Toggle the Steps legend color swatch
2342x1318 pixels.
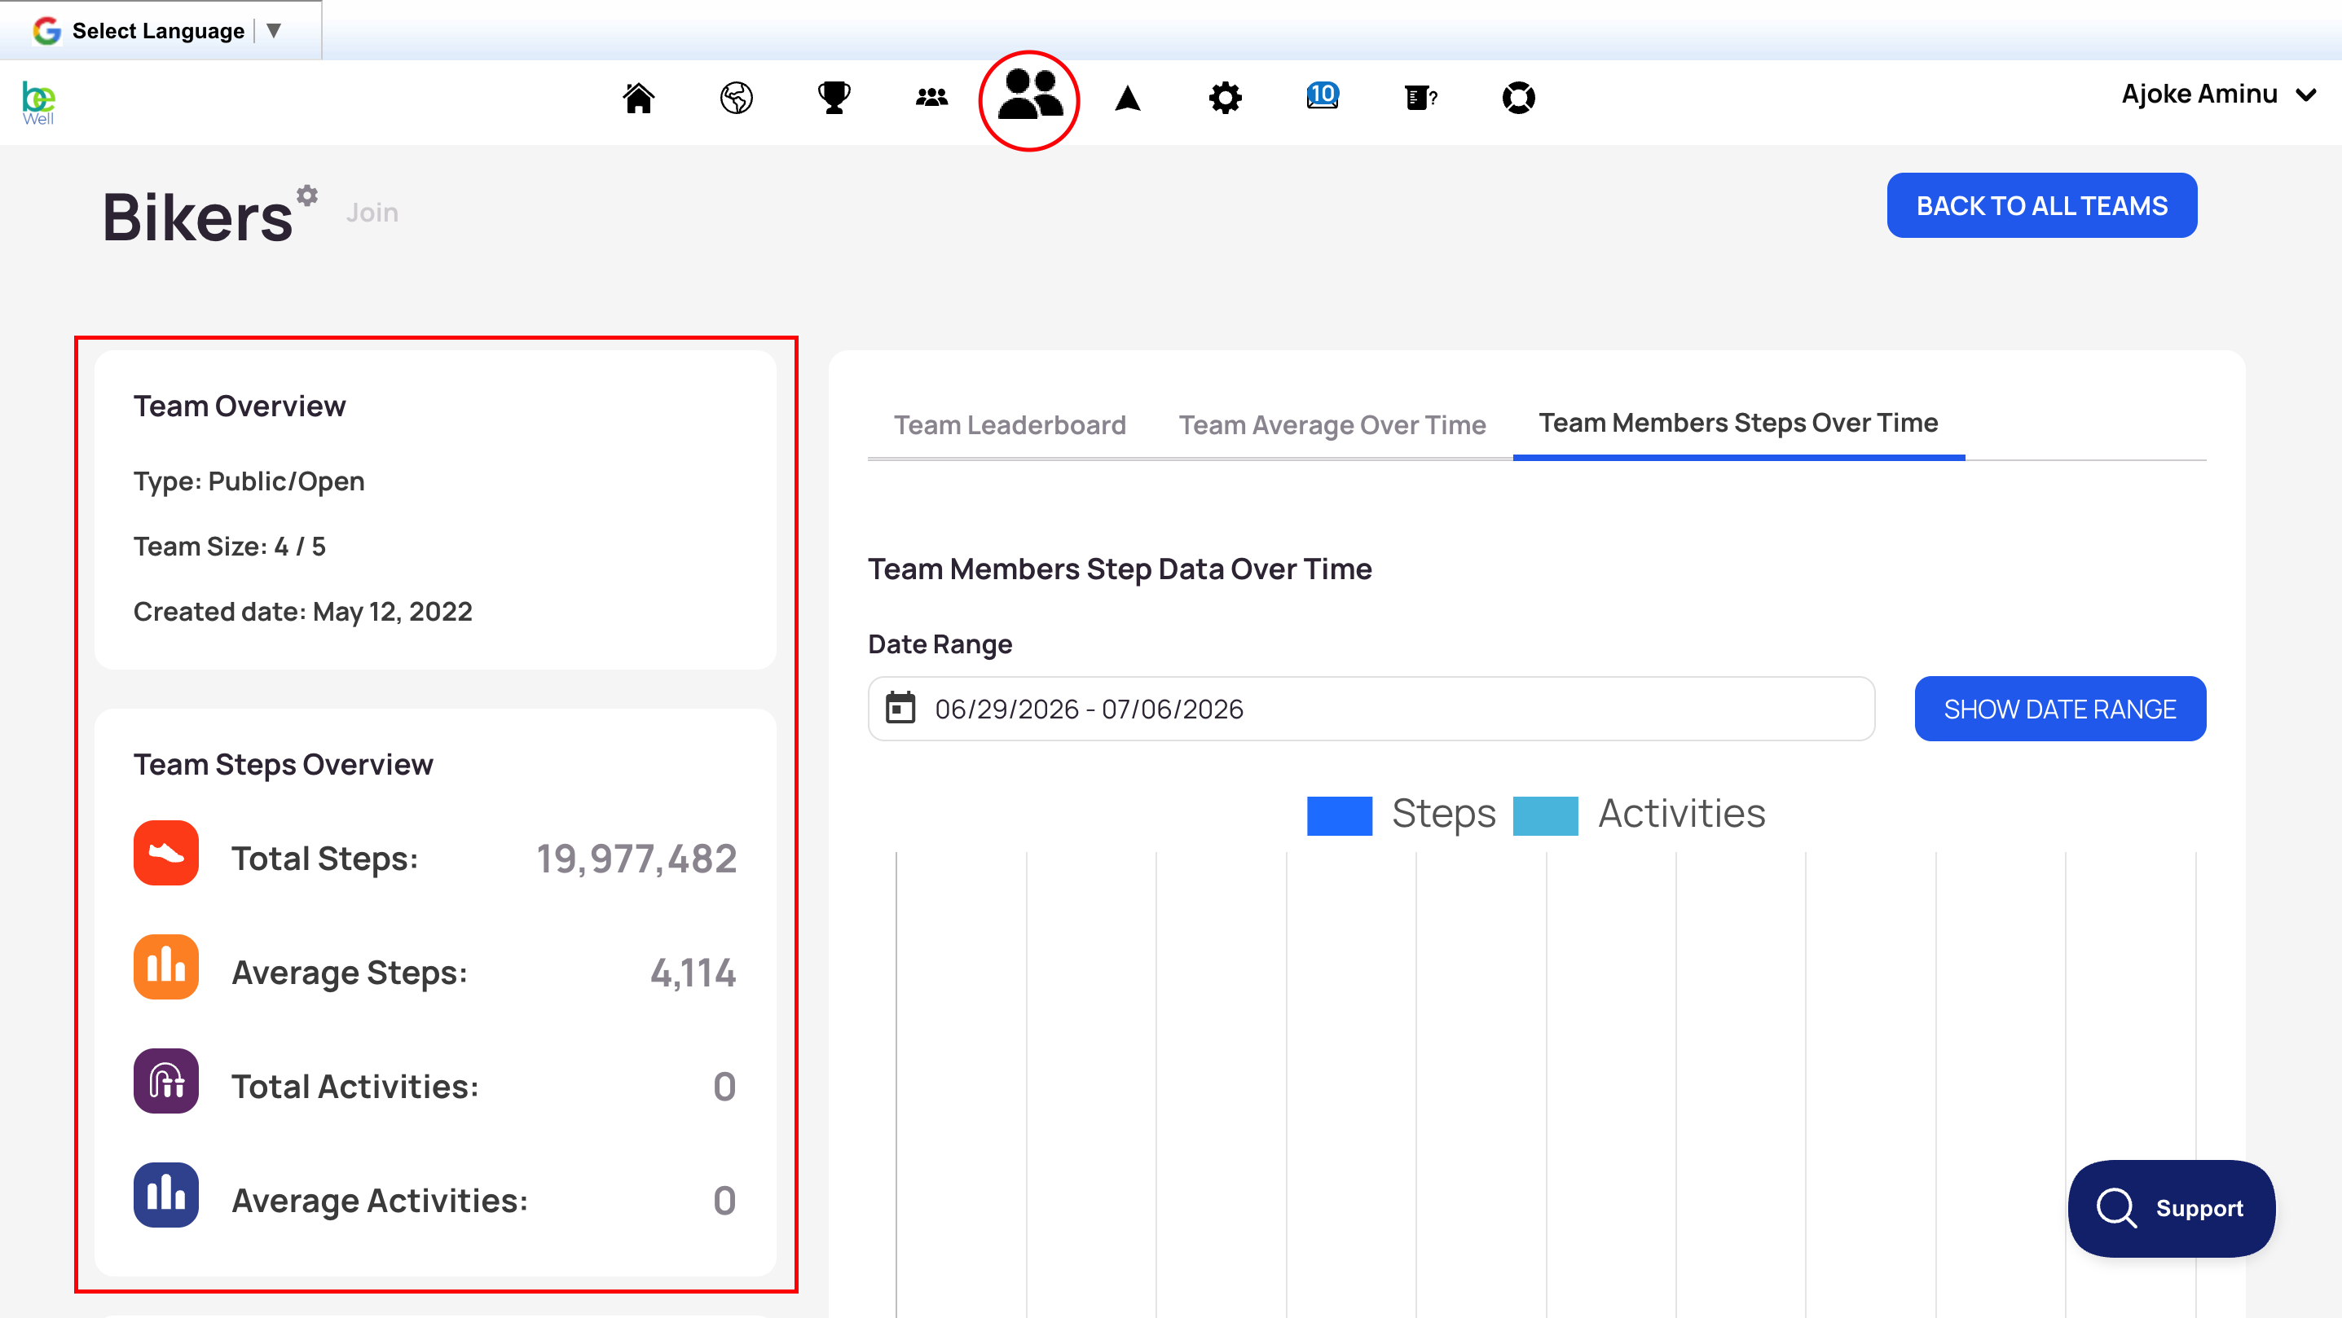(1339, 815)
